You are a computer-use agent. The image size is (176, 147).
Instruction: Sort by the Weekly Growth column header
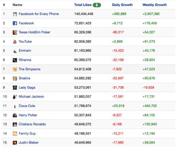click(x=155, y=5)
